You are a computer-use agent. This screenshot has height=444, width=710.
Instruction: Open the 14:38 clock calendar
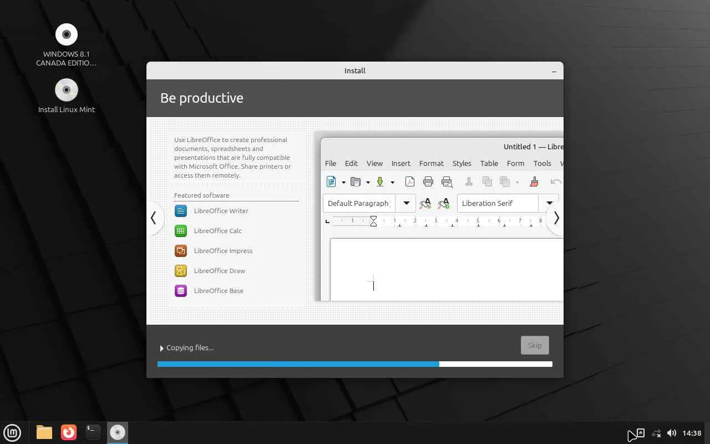(692, 433)
